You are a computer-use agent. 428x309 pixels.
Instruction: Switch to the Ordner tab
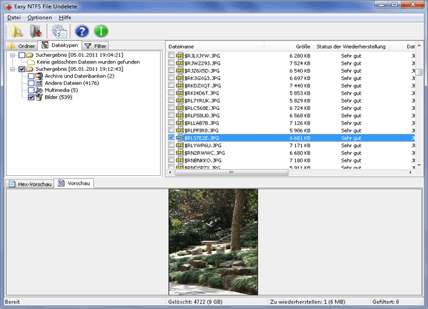(21, 46)
